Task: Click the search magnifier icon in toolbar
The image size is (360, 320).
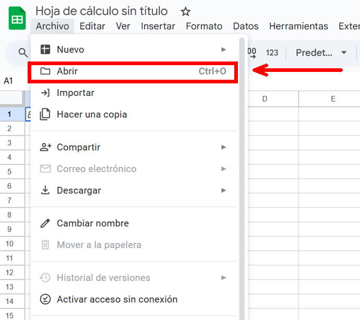Action: coord(23,53)
